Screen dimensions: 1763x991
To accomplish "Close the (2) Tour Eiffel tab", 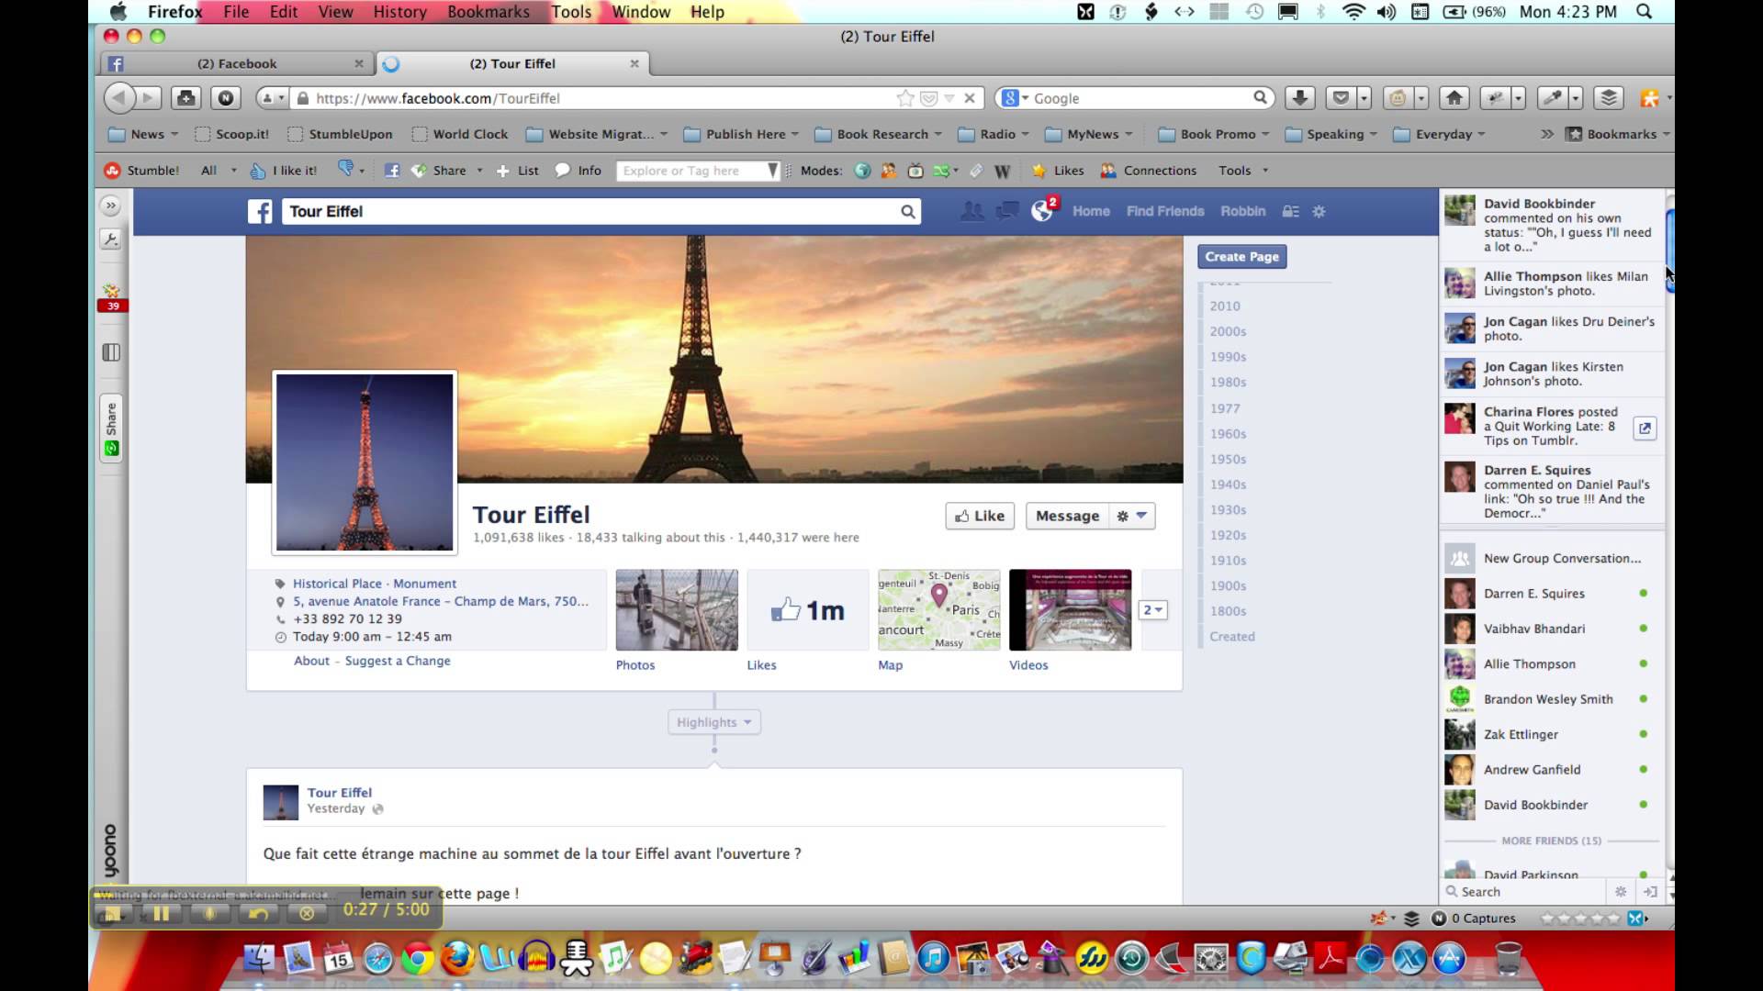I will [634, 63].
